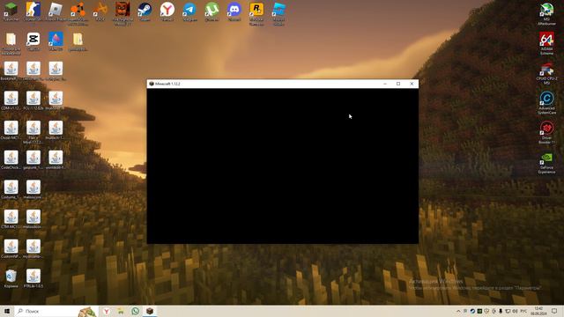
Task: Launch the Telegram desktop shortcut
Action: pos(189,10)
